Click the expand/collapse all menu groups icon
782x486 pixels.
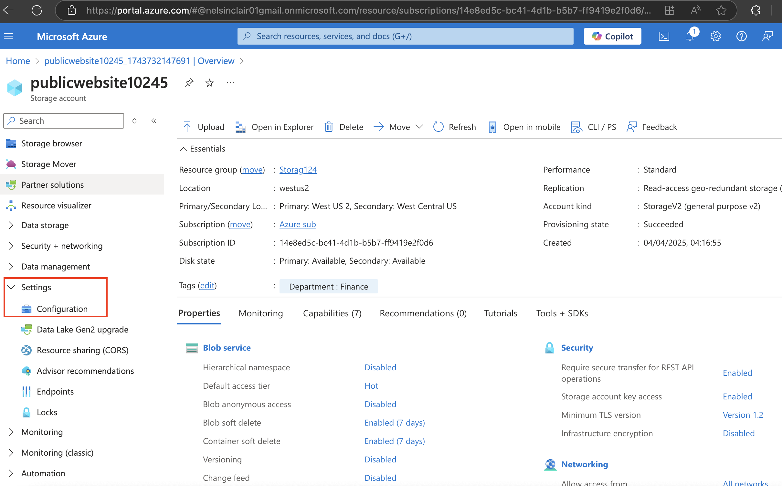point(134,121)
